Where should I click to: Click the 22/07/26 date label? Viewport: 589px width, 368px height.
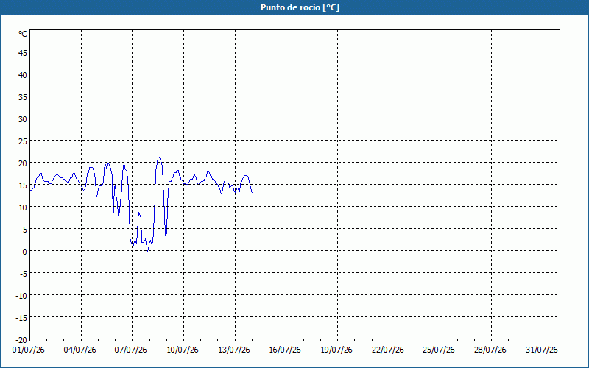tap(388, 350)
